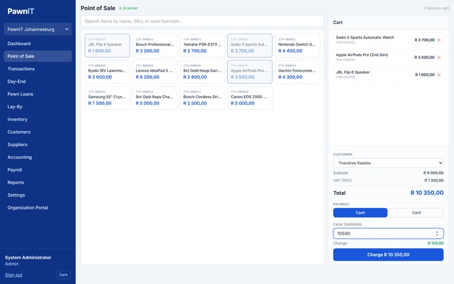Click the green Scanner status indicator

[128, 8]
